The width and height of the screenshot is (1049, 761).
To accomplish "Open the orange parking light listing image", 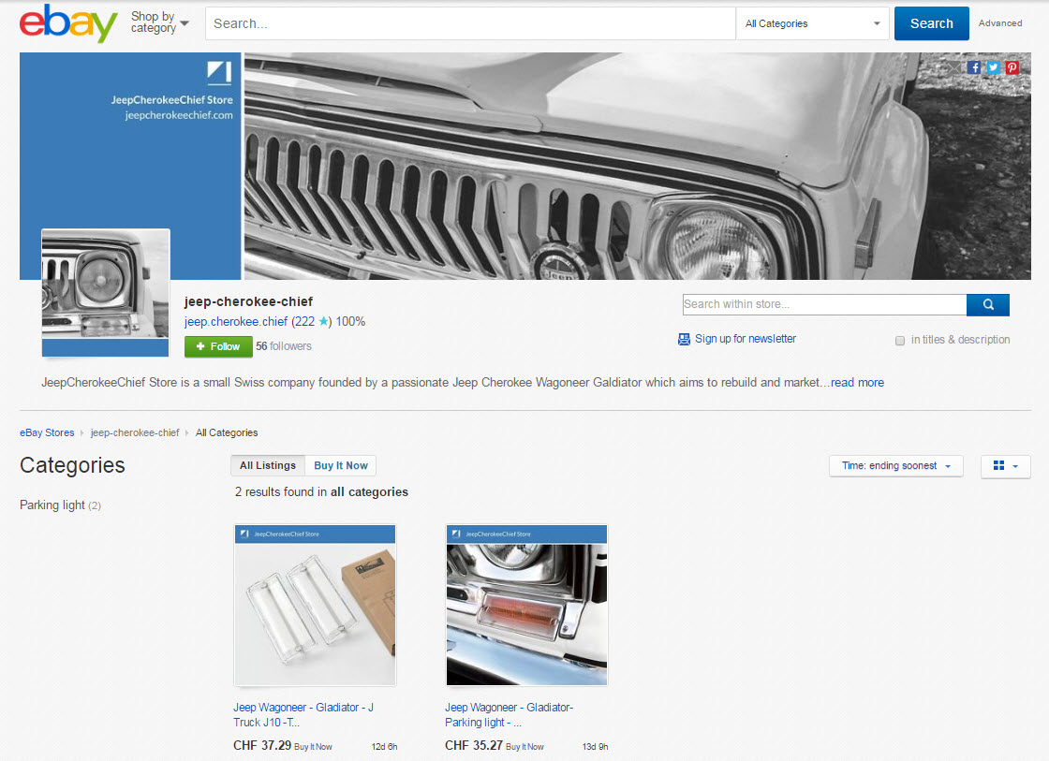I will [x=526, y=606].
